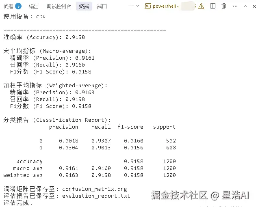
Task: Click the evaluation_report.txt file name
Action: point(96,196)
